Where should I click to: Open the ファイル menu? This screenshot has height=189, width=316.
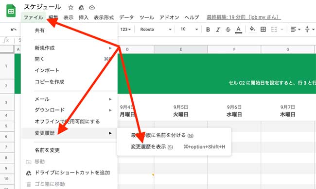coord(33,17)
